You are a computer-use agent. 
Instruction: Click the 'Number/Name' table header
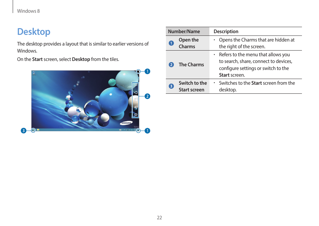coord(184,31)
